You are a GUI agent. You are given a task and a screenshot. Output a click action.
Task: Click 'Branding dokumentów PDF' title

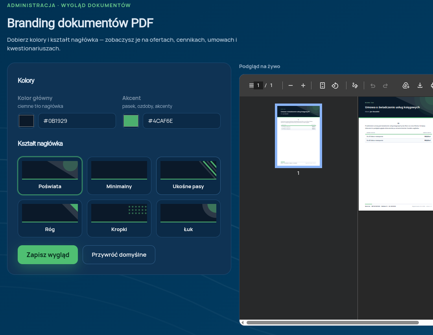(x=80, y=23)
